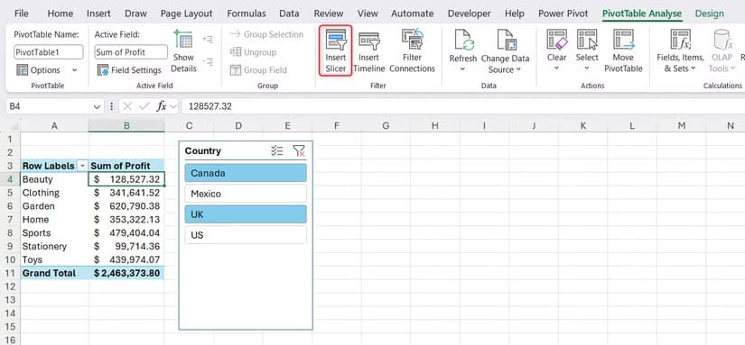Select column F header
This screenshot has height=345, width=745.
337,125
